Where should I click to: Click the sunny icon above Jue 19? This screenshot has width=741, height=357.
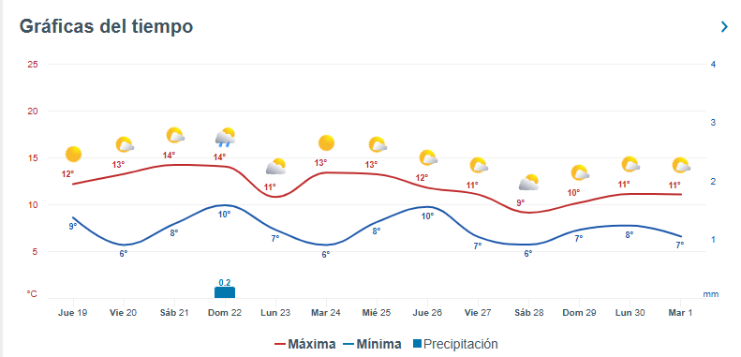pos(73,155)
